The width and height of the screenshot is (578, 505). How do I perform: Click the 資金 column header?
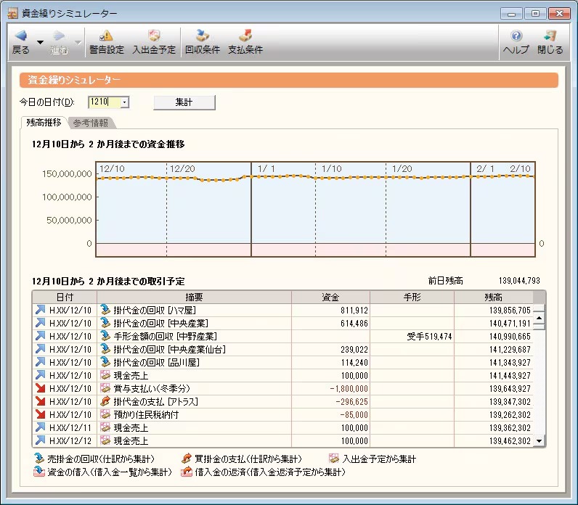(x=330, y=297)
